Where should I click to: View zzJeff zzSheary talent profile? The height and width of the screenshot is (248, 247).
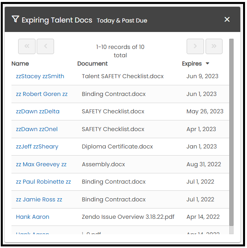point(37,147)
